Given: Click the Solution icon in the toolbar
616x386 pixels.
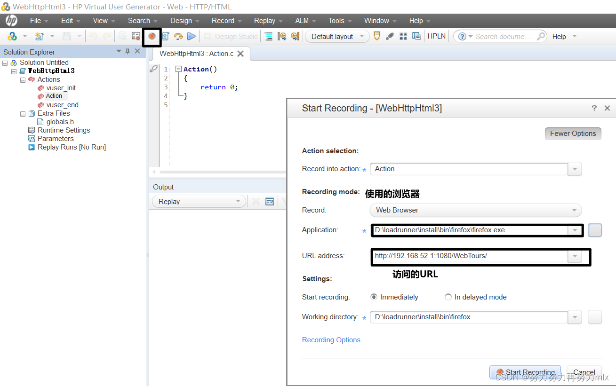Looking at the screenshot, I should click(x=12, y=36).
